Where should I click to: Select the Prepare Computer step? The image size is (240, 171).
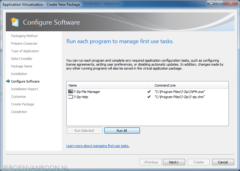click(x=24, y=43)
